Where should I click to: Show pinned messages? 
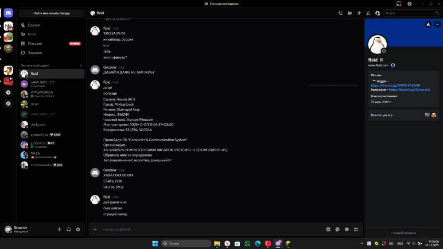359,13
